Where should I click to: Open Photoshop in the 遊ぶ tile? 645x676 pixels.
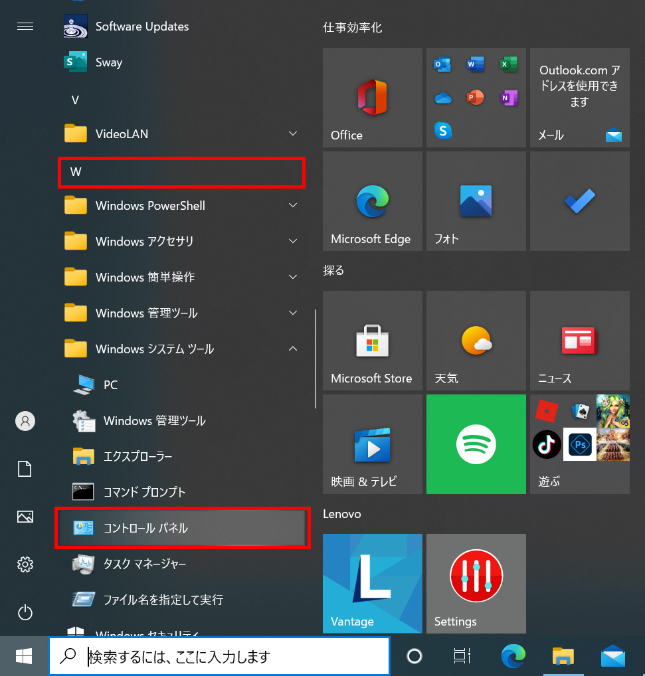tap(580, 444)
